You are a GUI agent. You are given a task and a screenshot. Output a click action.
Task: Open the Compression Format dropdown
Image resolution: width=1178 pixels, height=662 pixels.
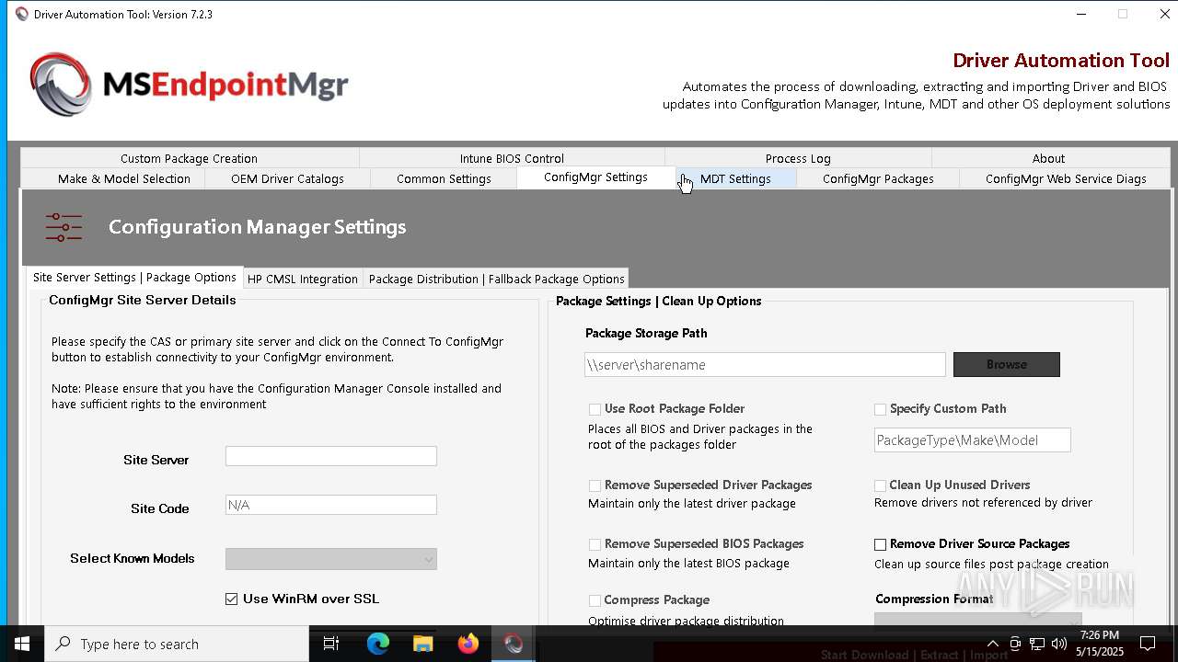977,620
